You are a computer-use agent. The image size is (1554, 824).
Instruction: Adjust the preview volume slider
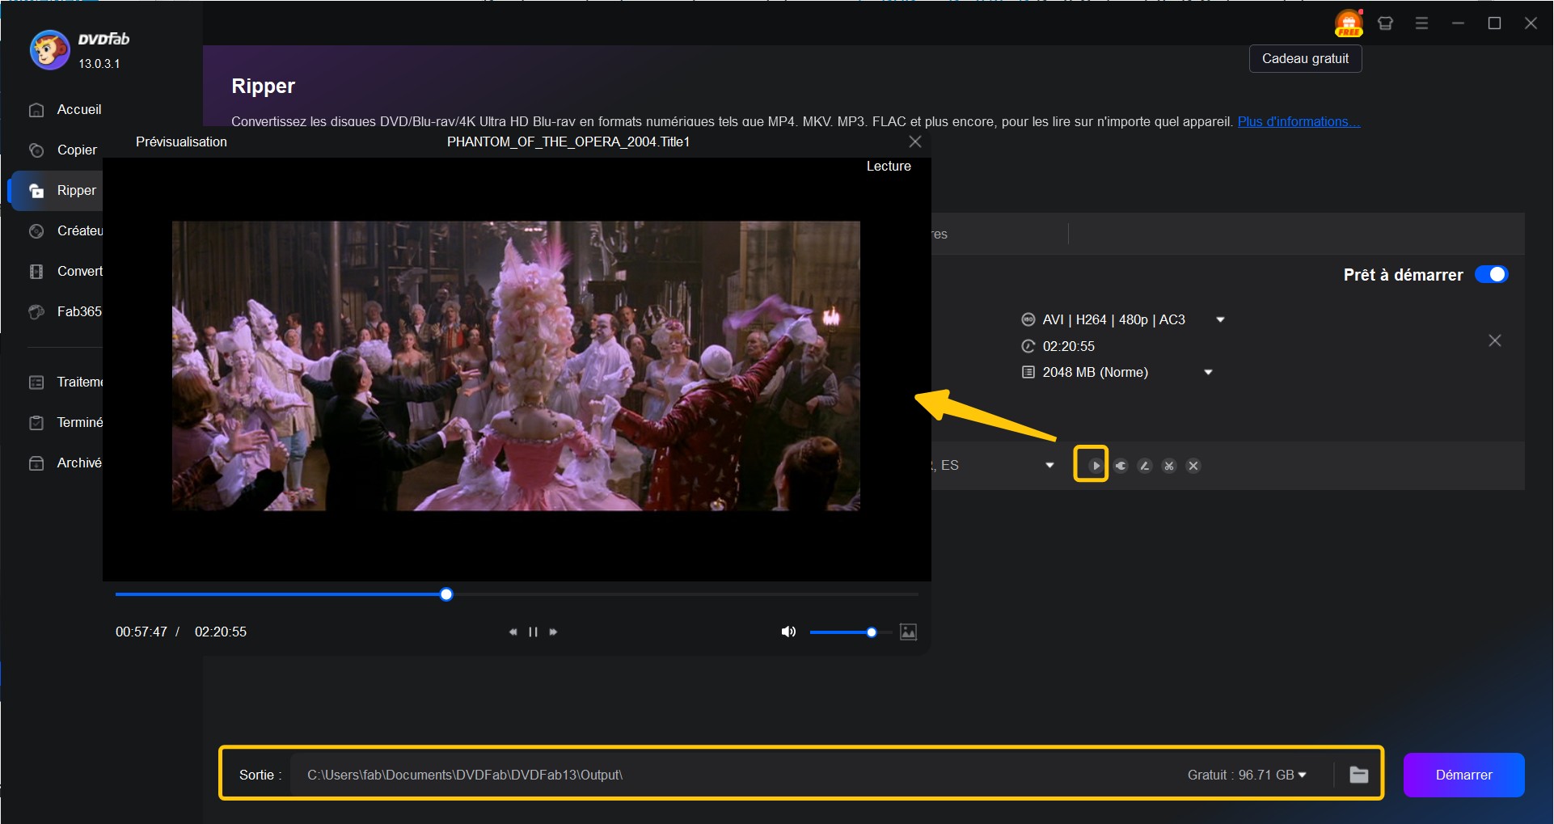851,632
